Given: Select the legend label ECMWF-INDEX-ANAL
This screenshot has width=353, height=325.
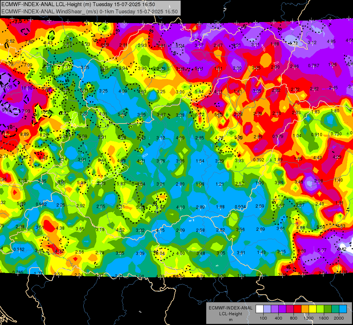Looking at the screenshot, I should point(230,308).
